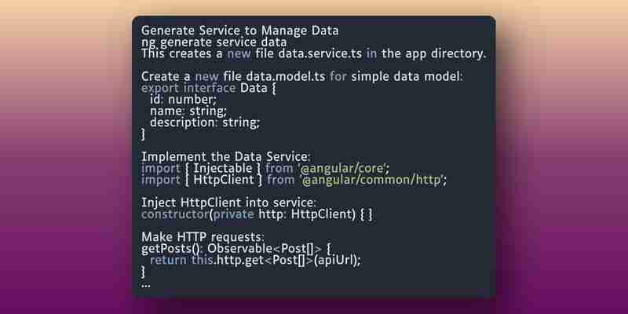Click the 'Injectable' identifier in import
This screenshot has width=628, height=314.
point(223,168)
